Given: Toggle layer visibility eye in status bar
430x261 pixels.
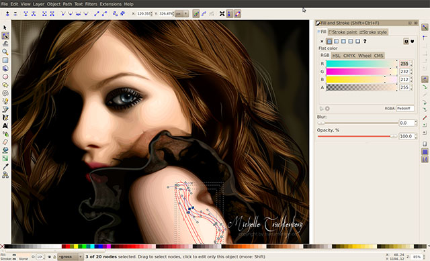Looking at the screenshot, I should pyautogui.click(x=49, y=257).
